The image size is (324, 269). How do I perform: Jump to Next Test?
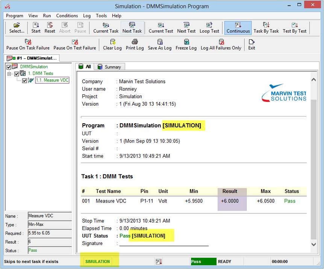186,28
